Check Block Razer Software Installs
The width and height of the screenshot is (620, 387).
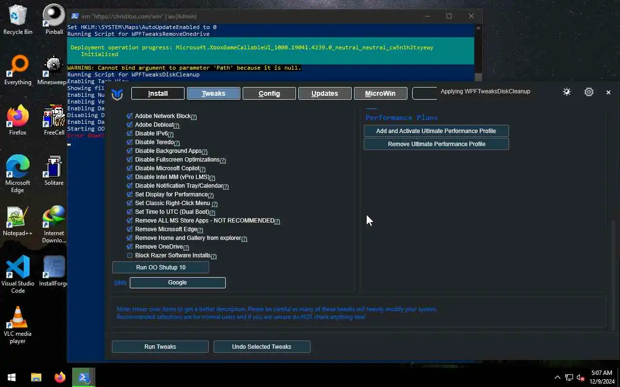pos(129,255)
